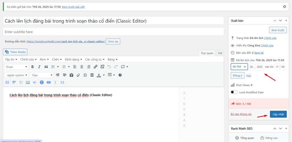The image size is (292, 142).
Task: Click the blue columns shortcode icon
Action: coord(7,82)
